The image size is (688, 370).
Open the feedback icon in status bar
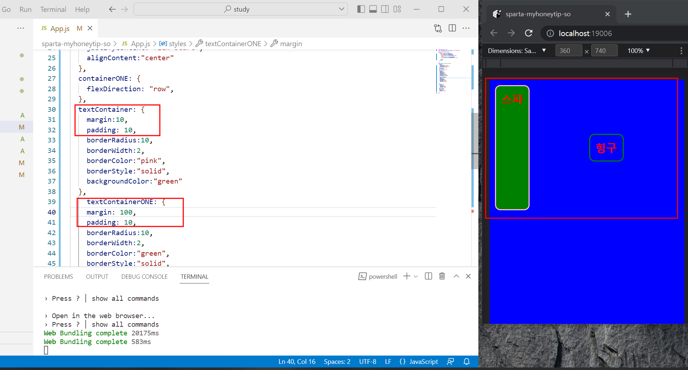click(451, 361)
